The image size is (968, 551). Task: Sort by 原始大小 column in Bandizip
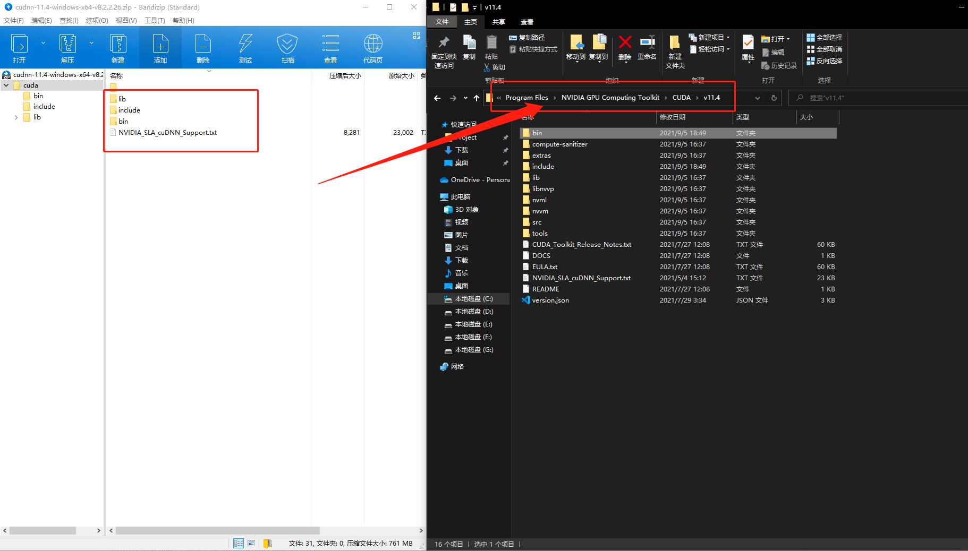click(401, 76)
